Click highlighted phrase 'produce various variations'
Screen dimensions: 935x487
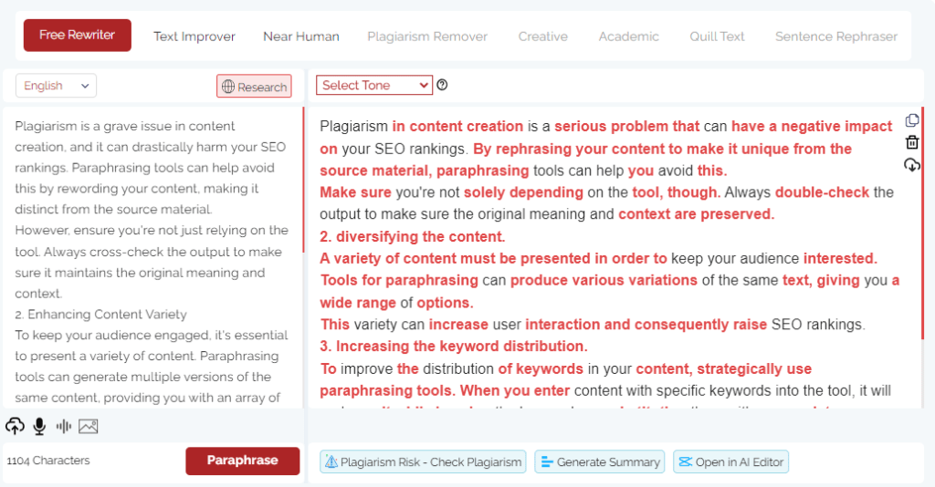tap(604, 280)
